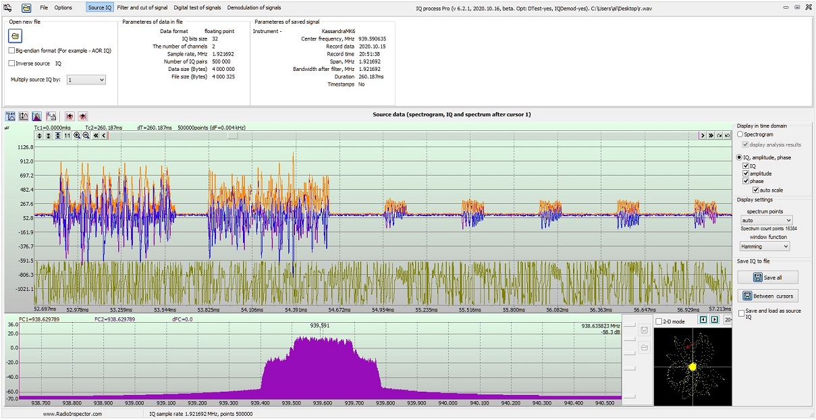Check Save and load as source IQ
Image resolution: width=816 pixels, height=420 pixels.
click(x=742, y=313)
